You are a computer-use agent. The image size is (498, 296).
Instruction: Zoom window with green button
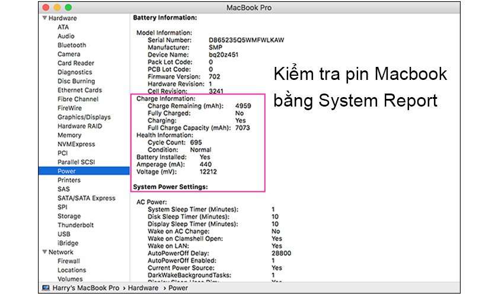pyautogui.click(x=68, y=7)
